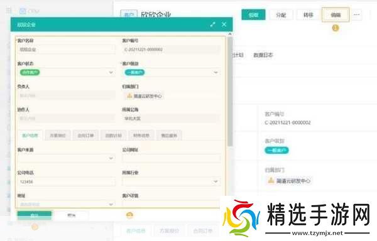Click the scrollbar up arrow in dialog
The width and height of the screenshot is (377, 241).
pos(230,34)
